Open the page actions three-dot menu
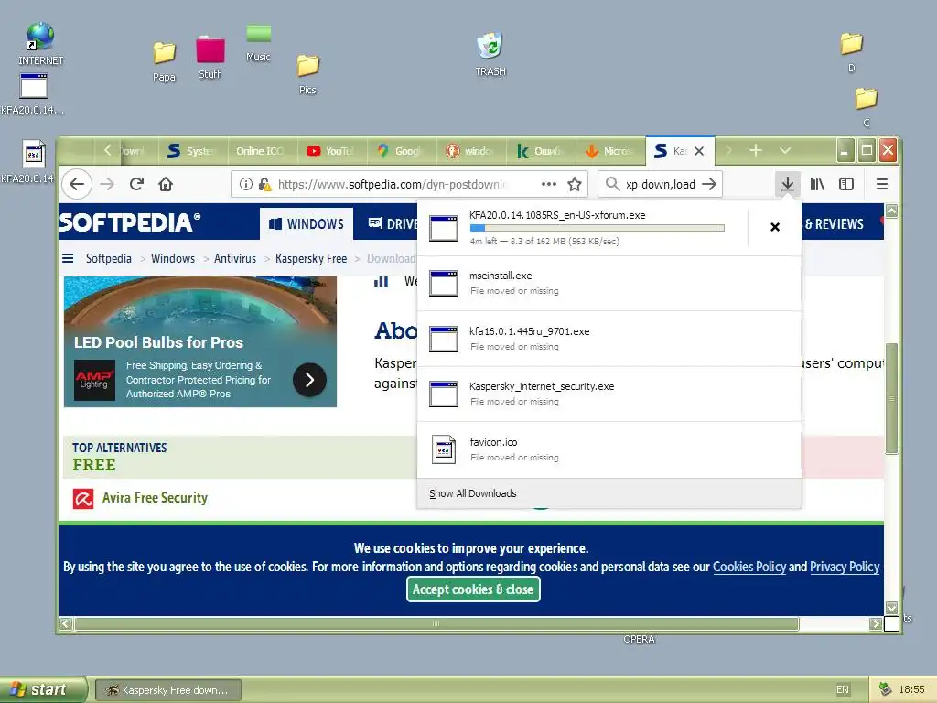The height and width of the screenshot is (703, 937). 549,184
